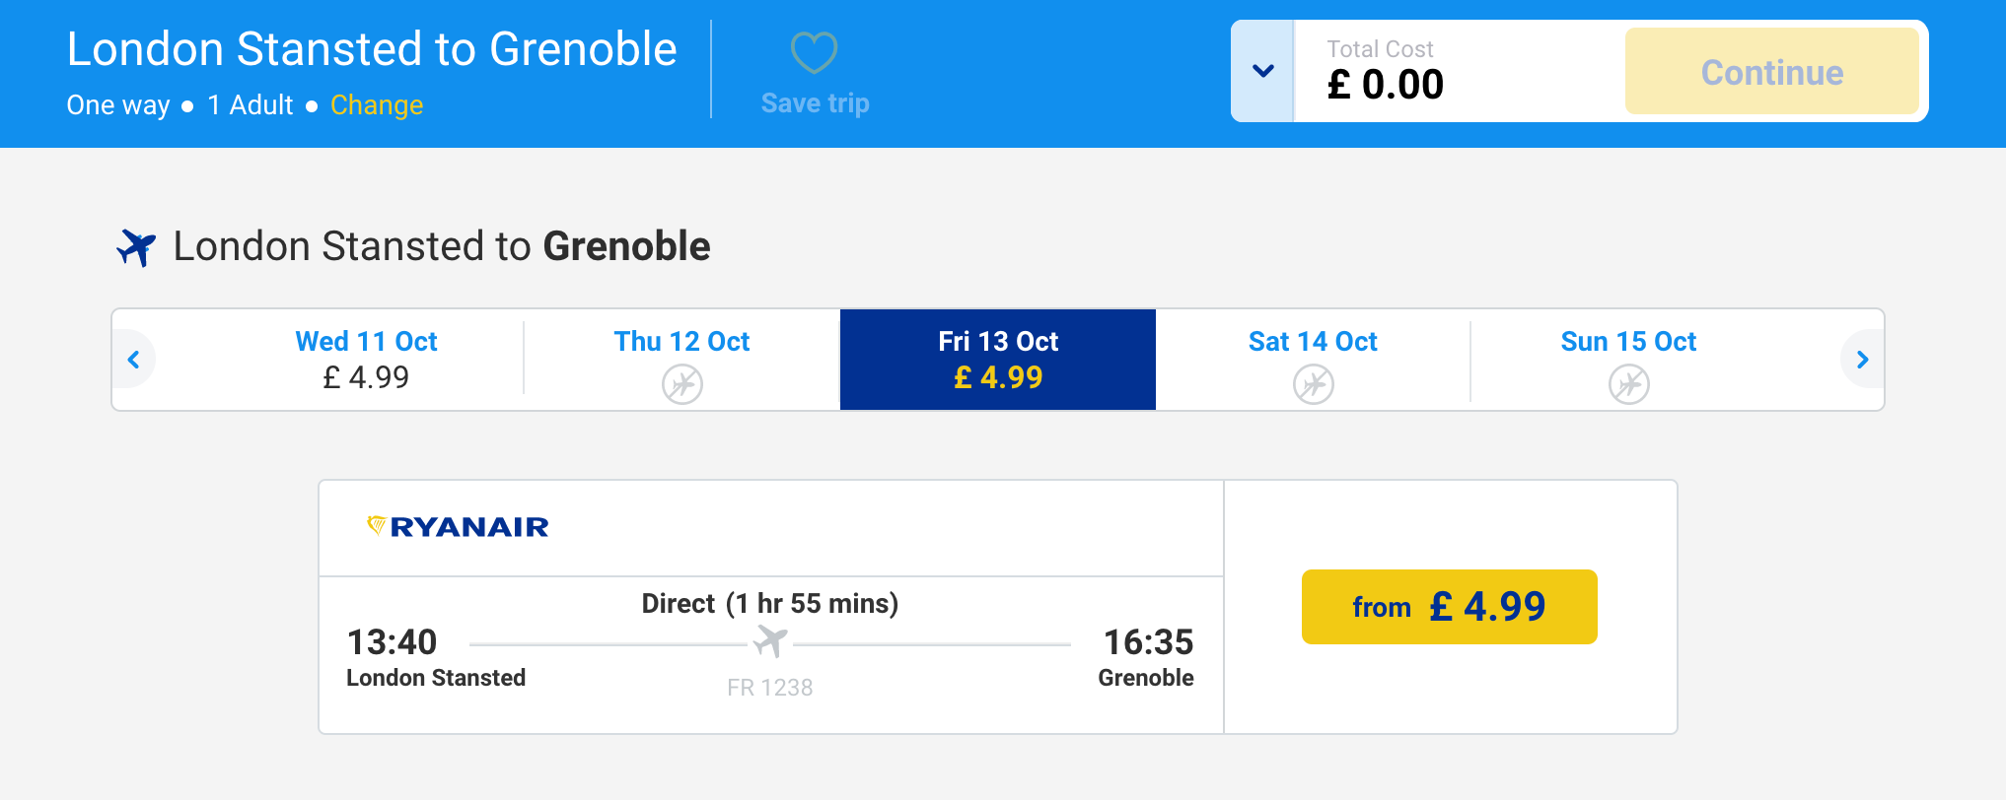This screenshot has height=800, width=2006.
Task: Click the blue airplane icon beside route heading
Action: pos(136,246)
